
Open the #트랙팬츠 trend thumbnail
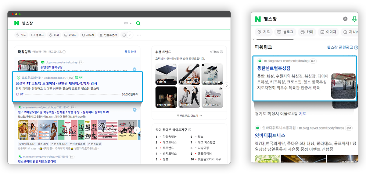[x=189, y=97]
